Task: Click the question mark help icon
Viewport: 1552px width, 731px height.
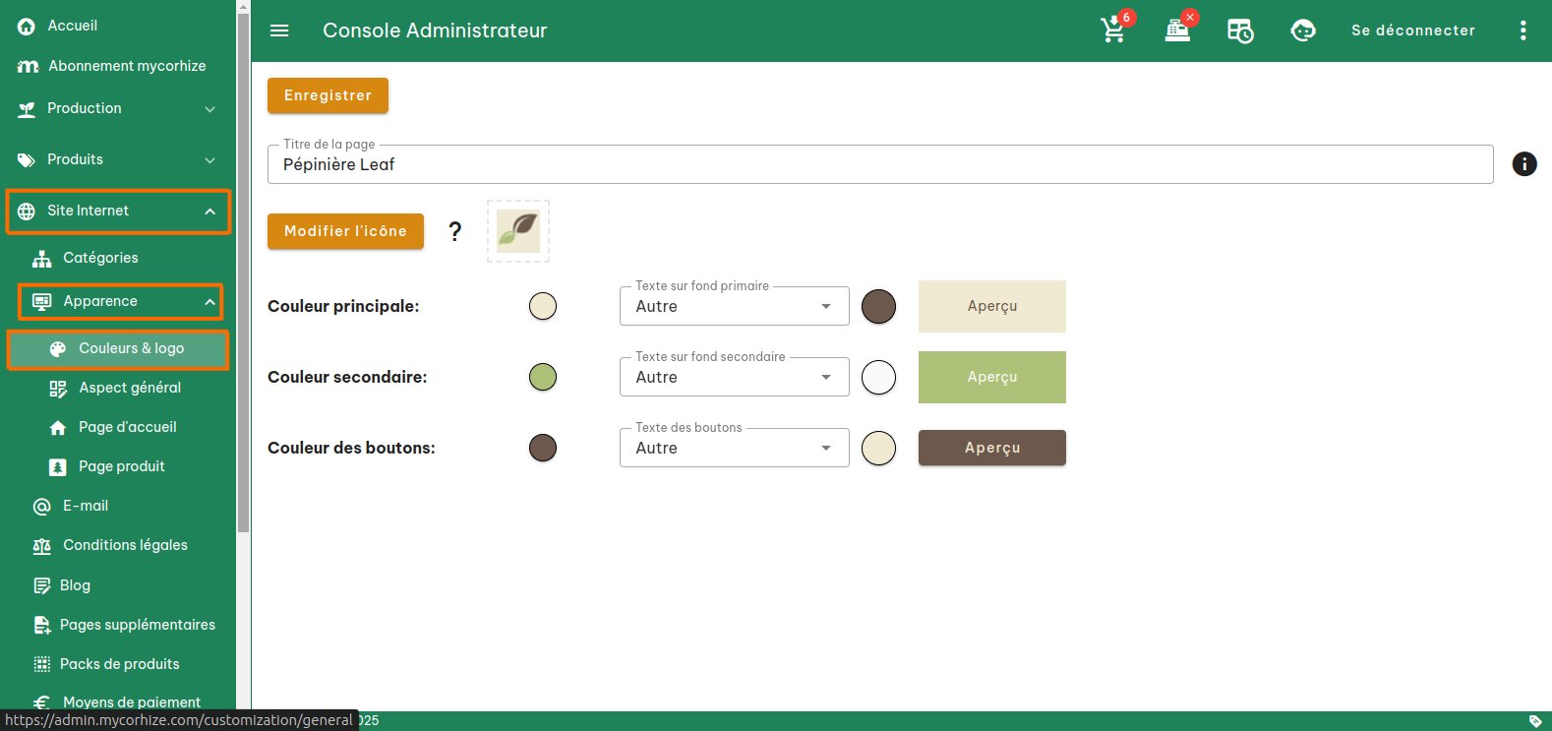Action: pos(454,231)
